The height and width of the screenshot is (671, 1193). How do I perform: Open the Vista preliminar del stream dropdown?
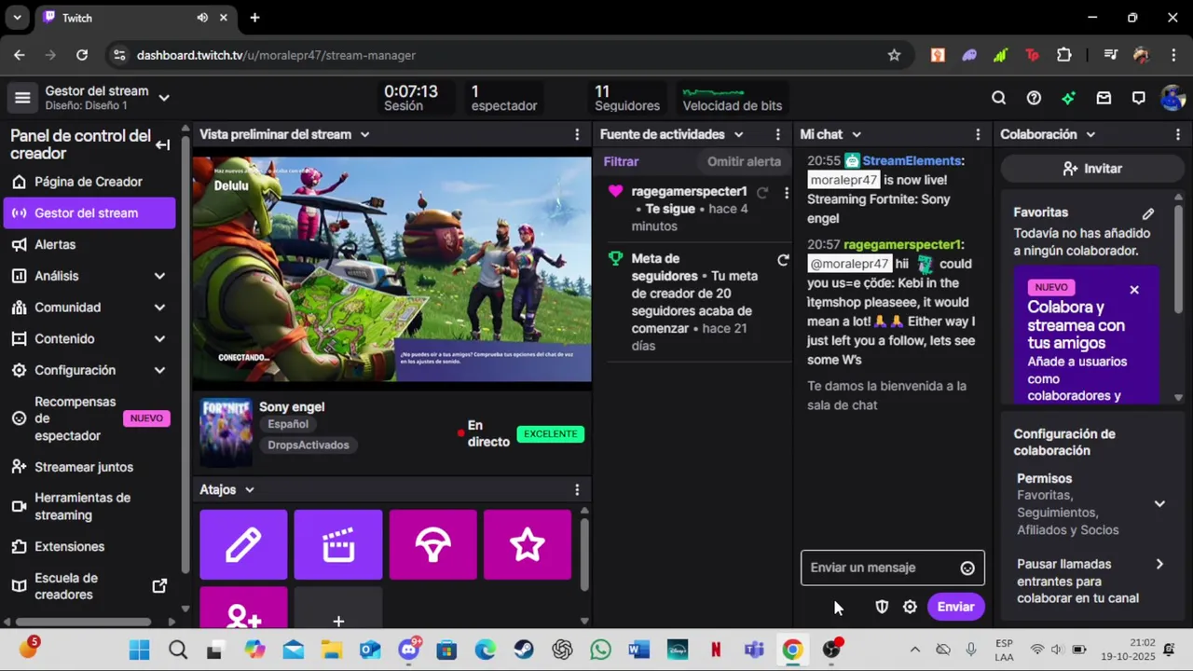click(364, 134)
